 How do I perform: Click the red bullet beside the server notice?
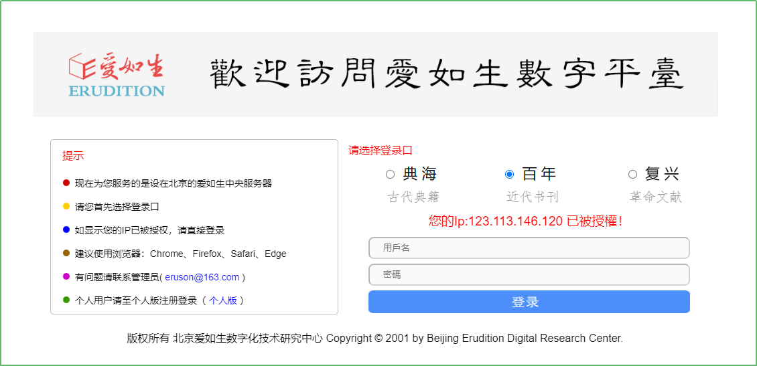[x=66, y=183]
